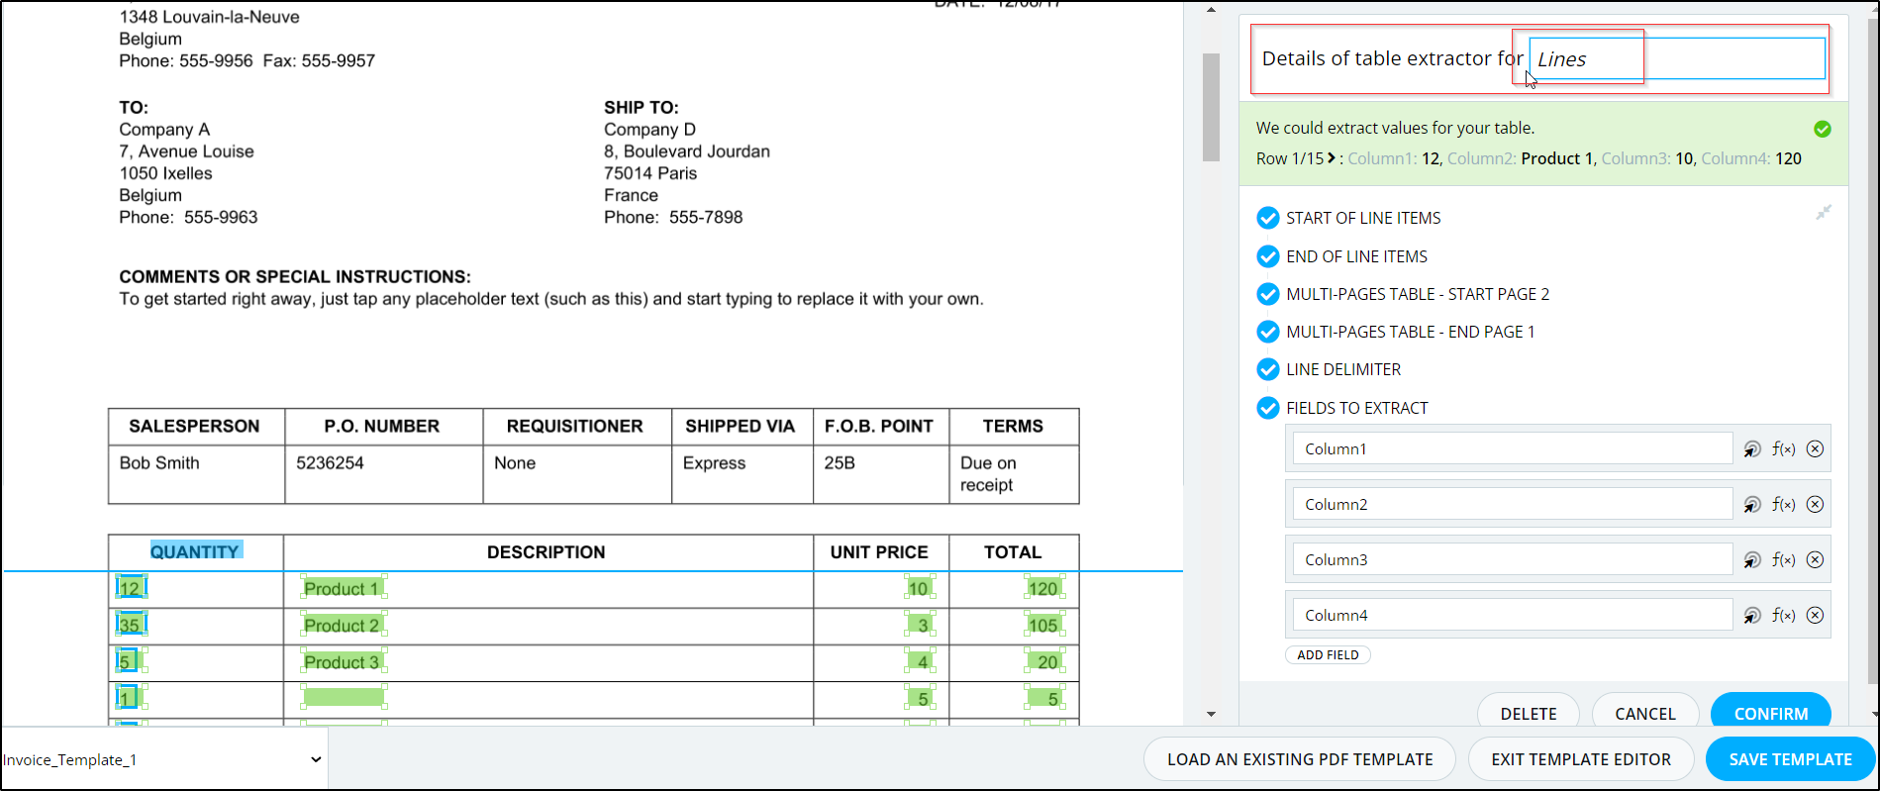
Task: Open the Column2 f(x) formula editor
Action: point(1784,505)
